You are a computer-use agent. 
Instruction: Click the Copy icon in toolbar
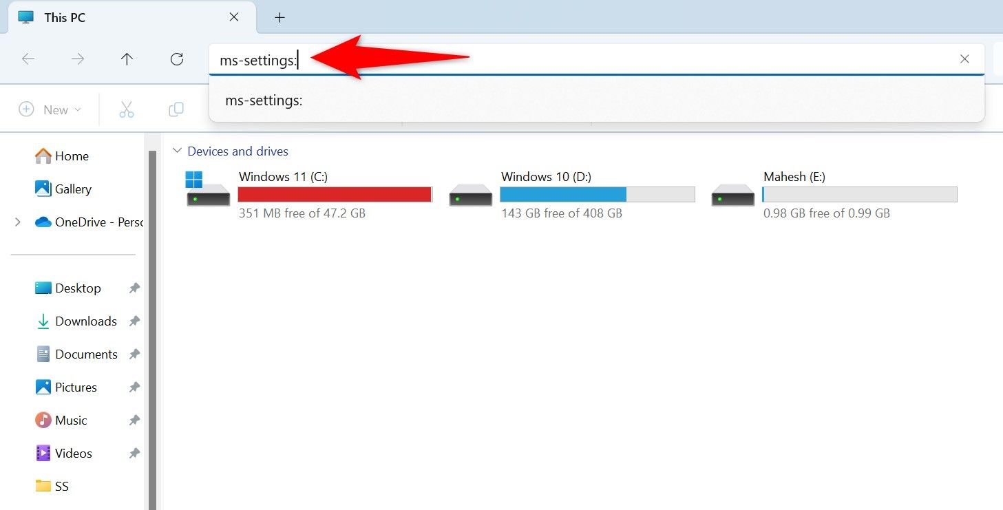click(x=176, y=109)
